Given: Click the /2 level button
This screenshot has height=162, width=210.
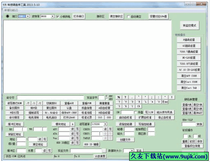Looking at the screenshot, I should (40, 103).
